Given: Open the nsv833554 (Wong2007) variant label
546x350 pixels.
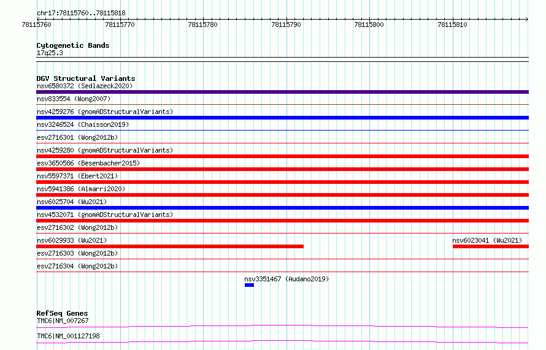Looking at the screenshot, I should [74, 99].
